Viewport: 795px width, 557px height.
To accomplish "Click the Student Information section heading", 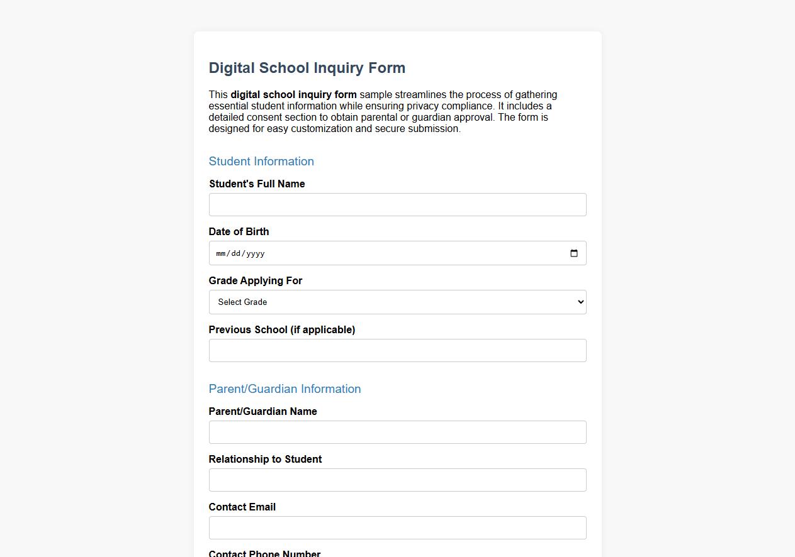I will 261,161.
